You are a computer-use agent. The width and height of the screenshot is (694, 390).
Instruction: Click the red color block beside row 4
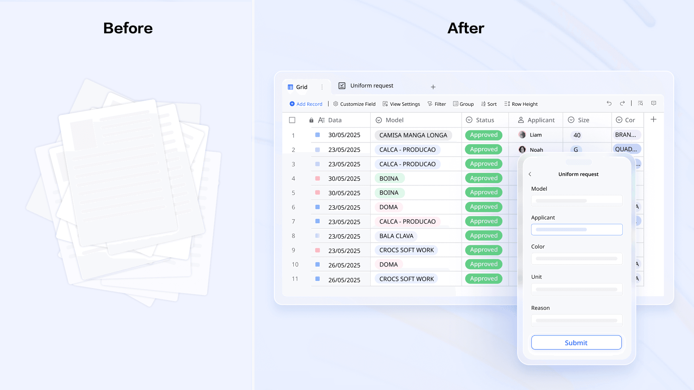click(317, 178)
